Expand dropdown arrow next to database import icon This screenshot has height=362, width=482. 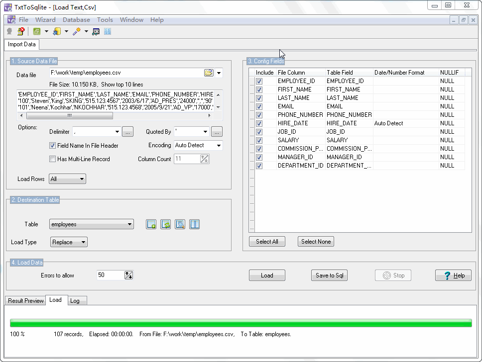(66, 31)
